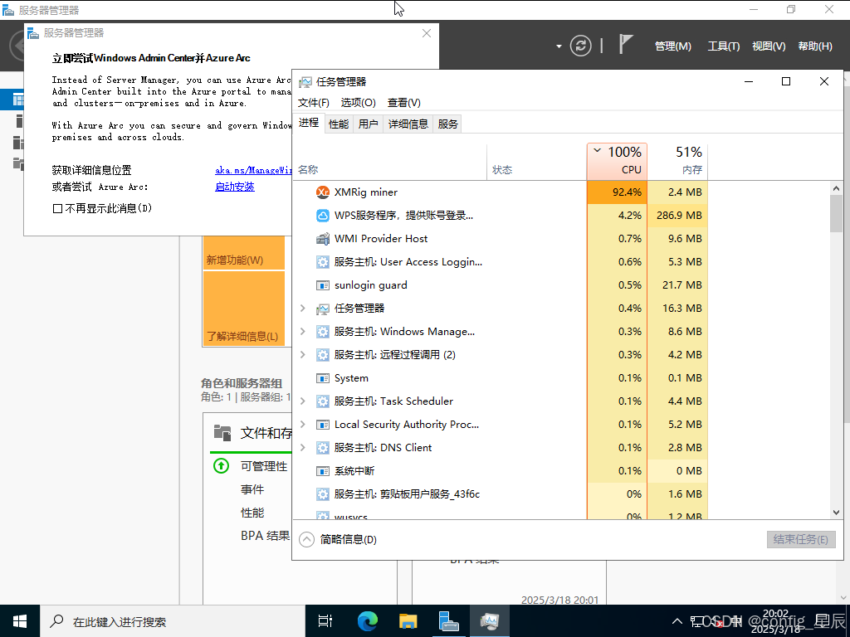Switch to Server Manager via taskbar icon
Viewport: 850px width, 637px height.
[449, 620]
